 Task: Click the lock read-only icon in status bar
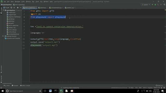tap(161, 88)
